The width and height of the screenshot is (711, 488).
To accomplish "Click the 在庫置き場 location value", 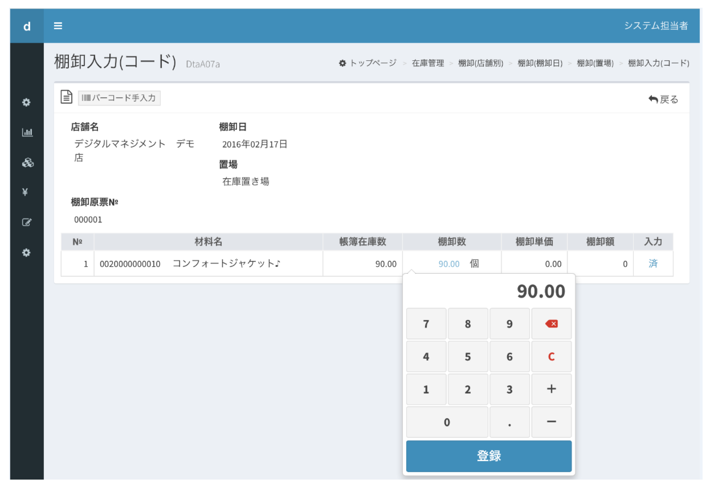I will point(246,182).
